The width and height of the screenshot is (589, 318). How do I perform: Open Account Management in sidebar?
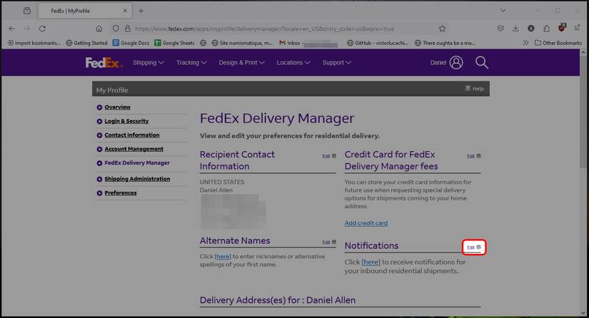point(134,149)
